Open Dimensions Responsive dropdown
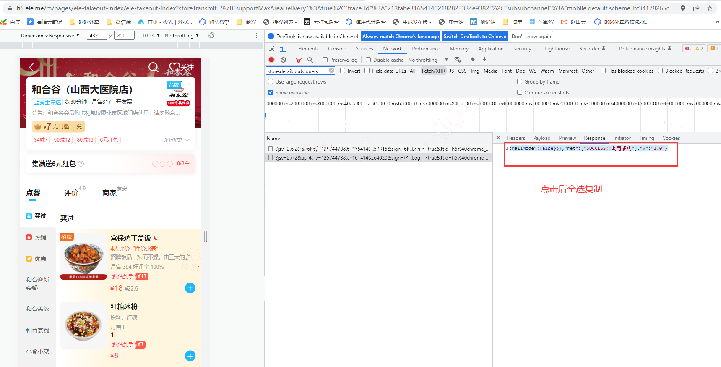721x367 pixels. (x=50, y=35)
